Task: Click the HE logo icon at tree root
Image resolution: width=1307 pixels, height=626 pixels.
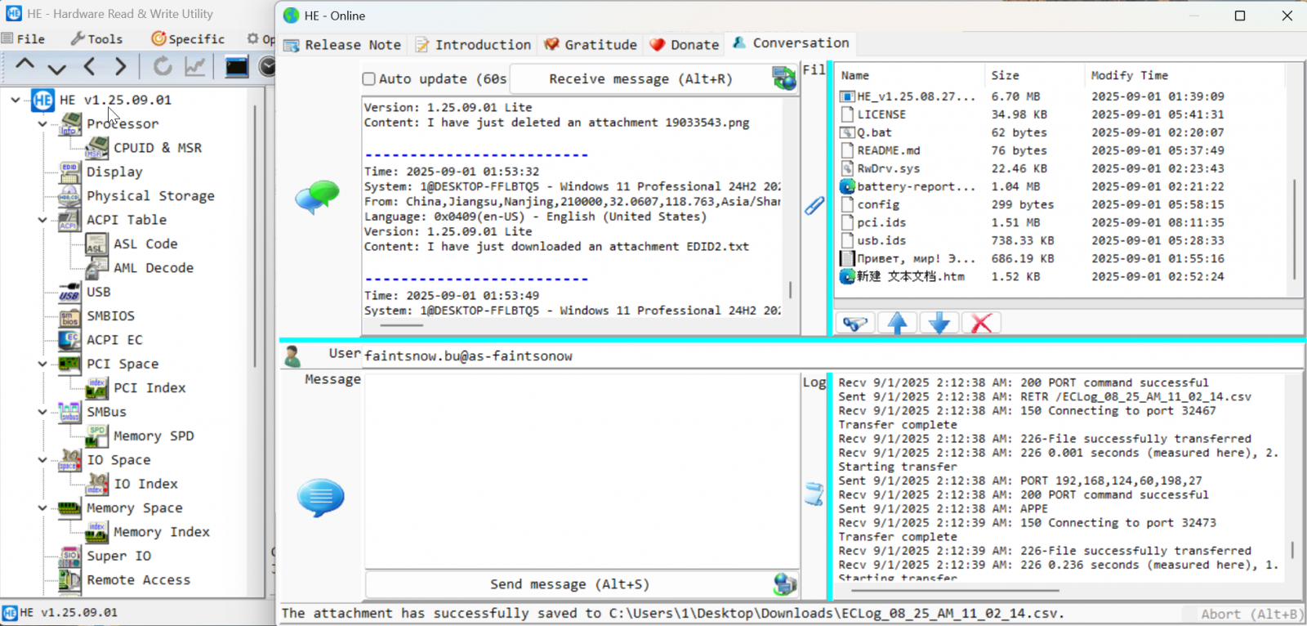Action: tap(42, 100)
